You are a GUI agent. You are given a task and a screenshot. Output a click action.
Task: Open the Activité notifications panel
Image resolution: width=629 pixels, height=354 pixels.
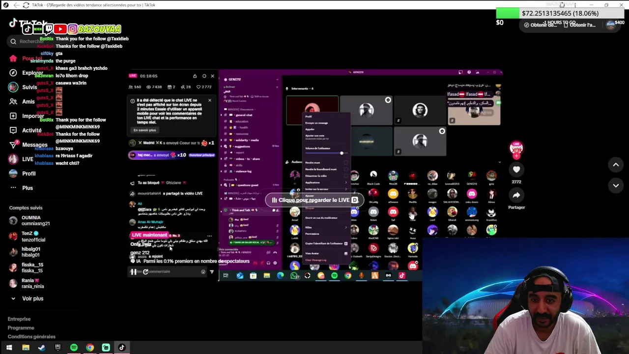(26, 130)
